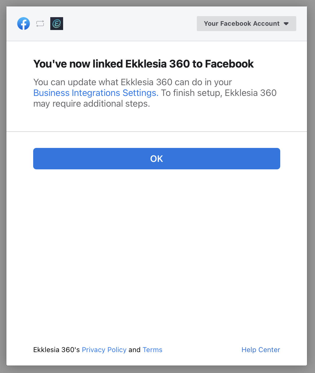Visit the Help Center link
Viewport: 315px width, 373px height.
(261, 350)
